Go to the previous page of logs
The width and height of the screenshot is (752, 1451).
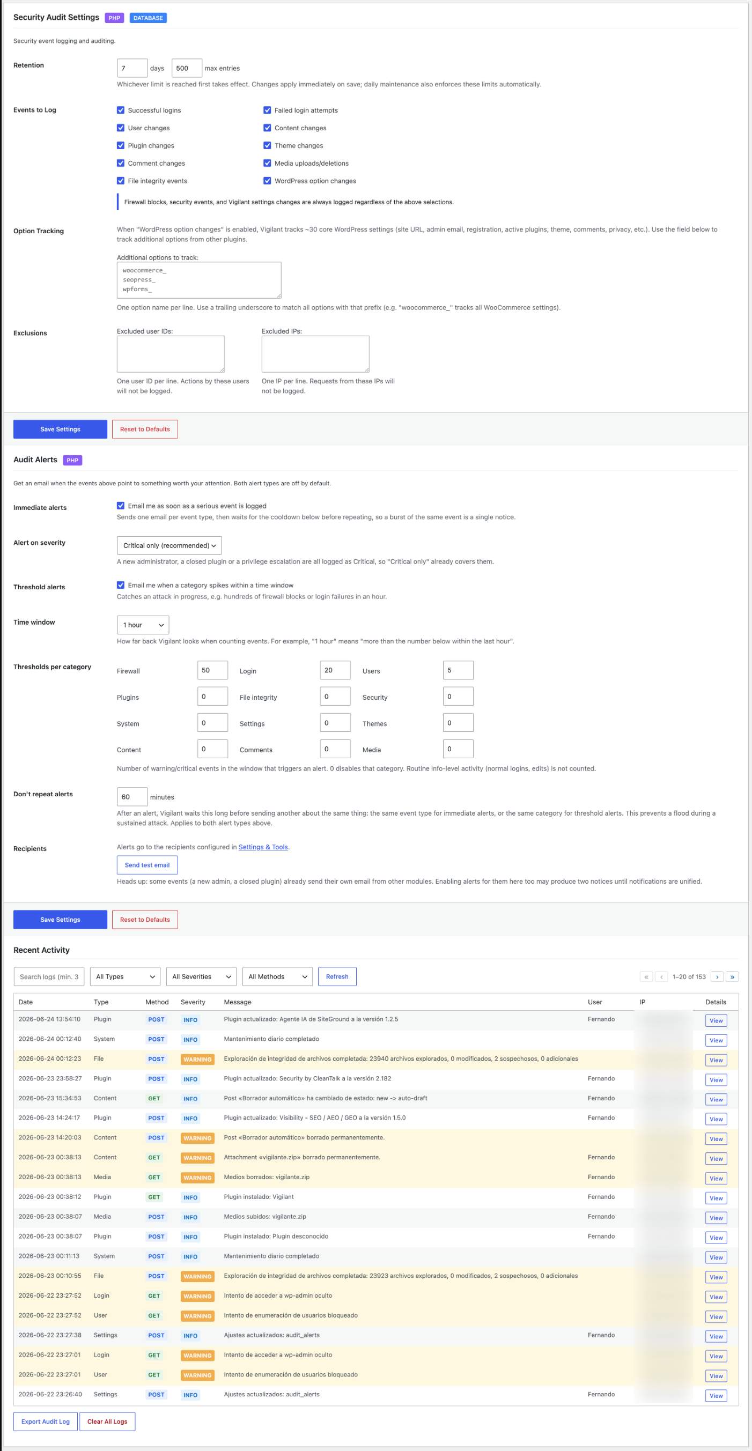click(x=661, y=977)
